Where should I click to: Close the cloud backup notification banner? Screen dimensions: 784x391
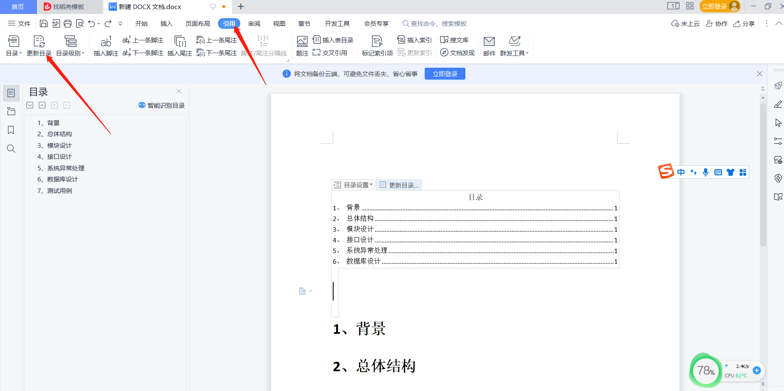760,74
